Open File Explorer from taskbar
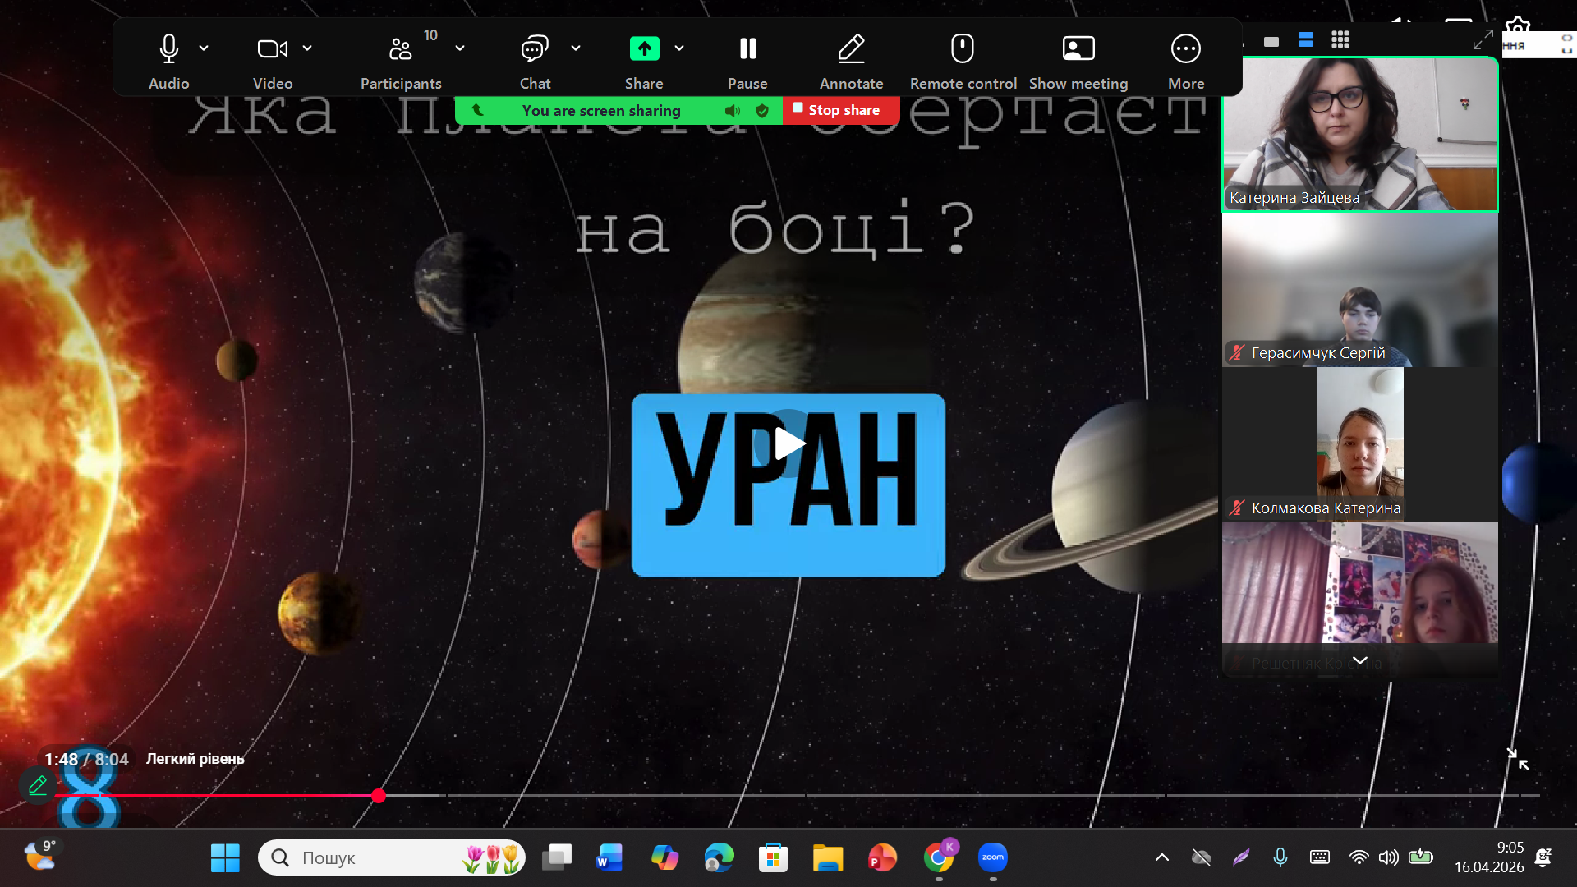This screenshot has width=1577, height=887. point(828,858)
